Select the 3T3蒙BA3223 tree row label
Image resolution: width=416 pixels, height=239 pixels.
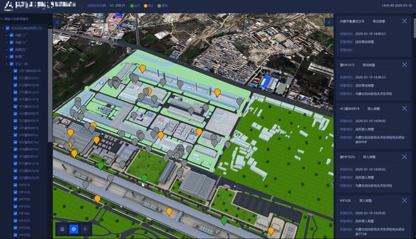pos(29,93)
